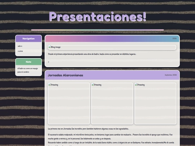Screen dimensions: 195x146
Task: Open the "o sirve" navigation link
Action: (20, 51)
